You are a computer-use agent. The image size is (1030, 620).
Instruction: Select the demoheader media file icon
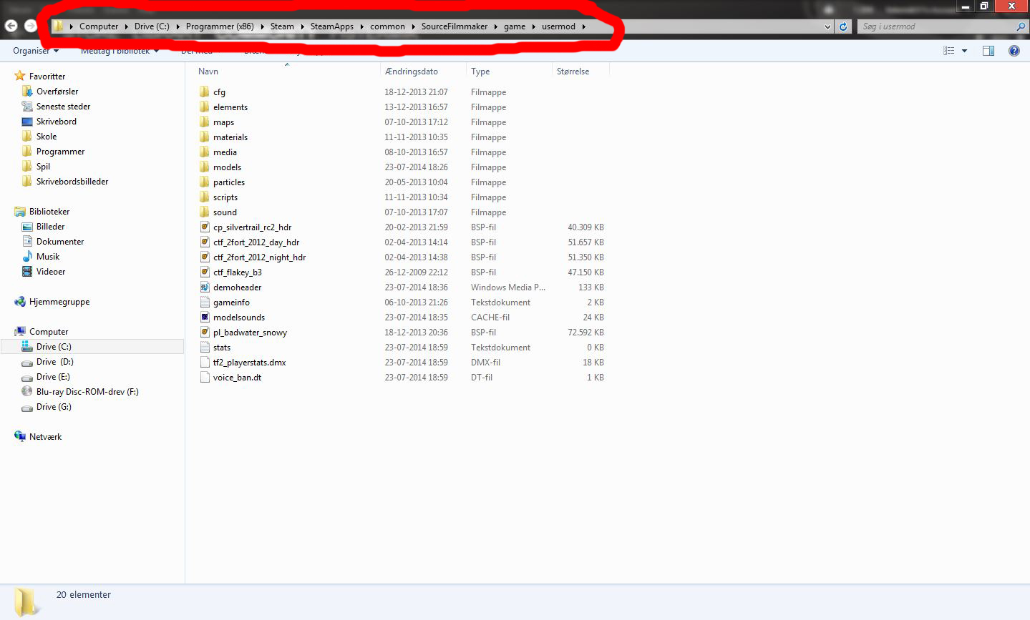point(205,287)
